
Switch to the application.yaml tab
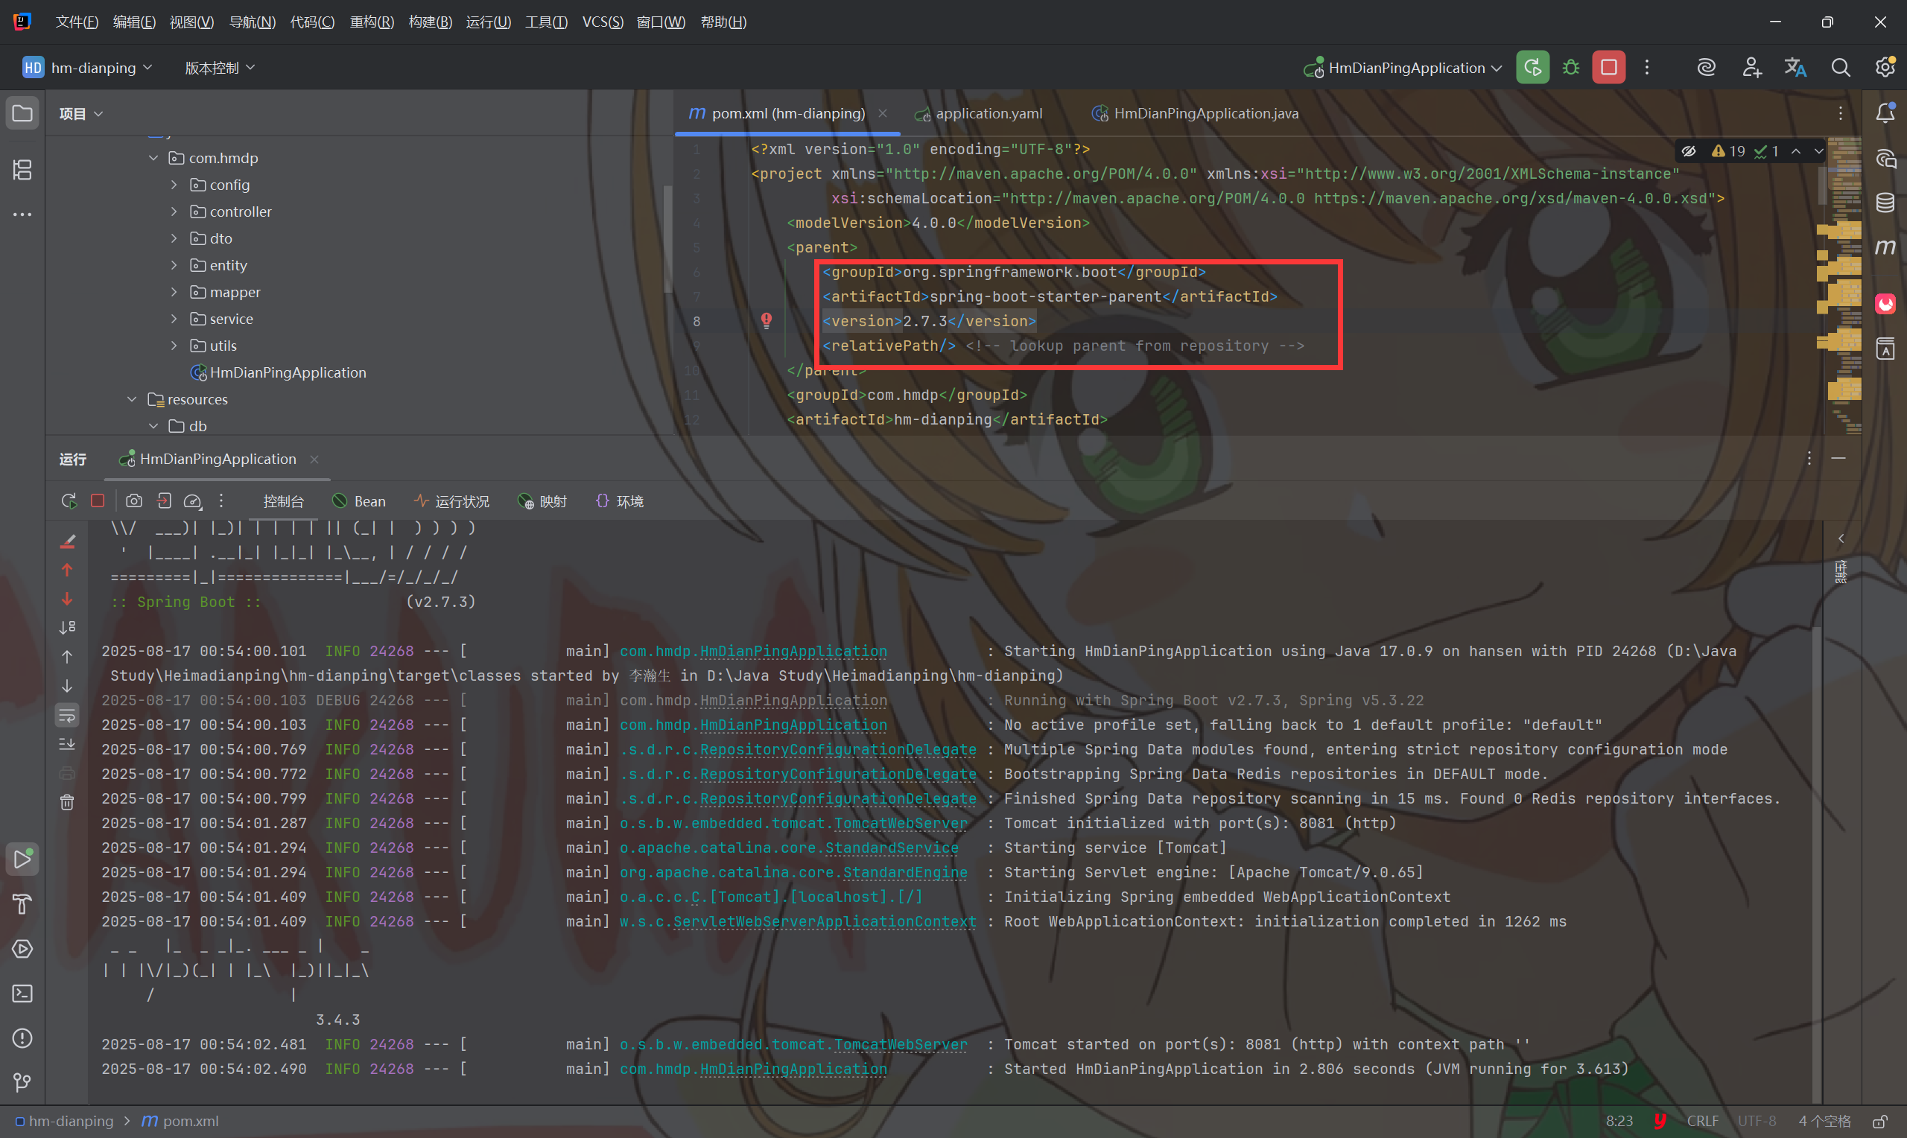click(979, 113)
